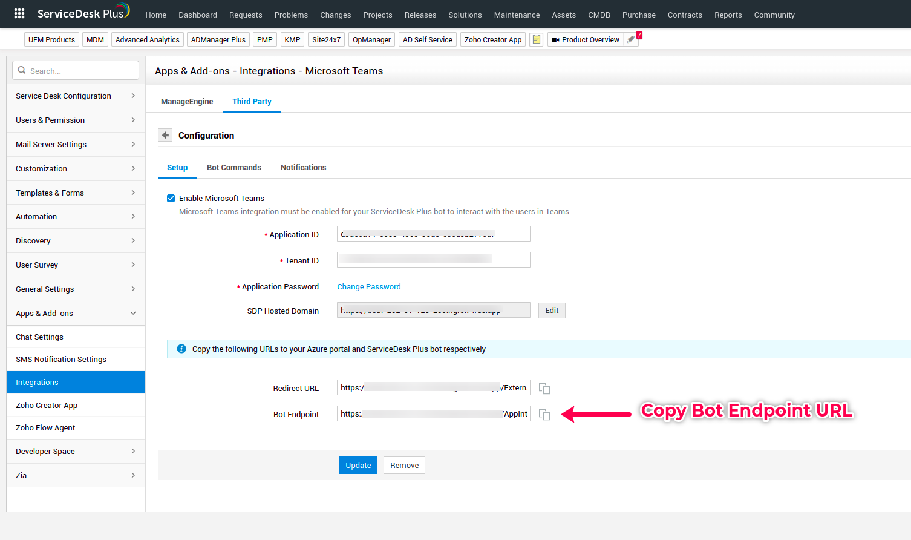The image size is (911, 540).
Task: Expand the User Survey section
Action: tap(76, 265)
